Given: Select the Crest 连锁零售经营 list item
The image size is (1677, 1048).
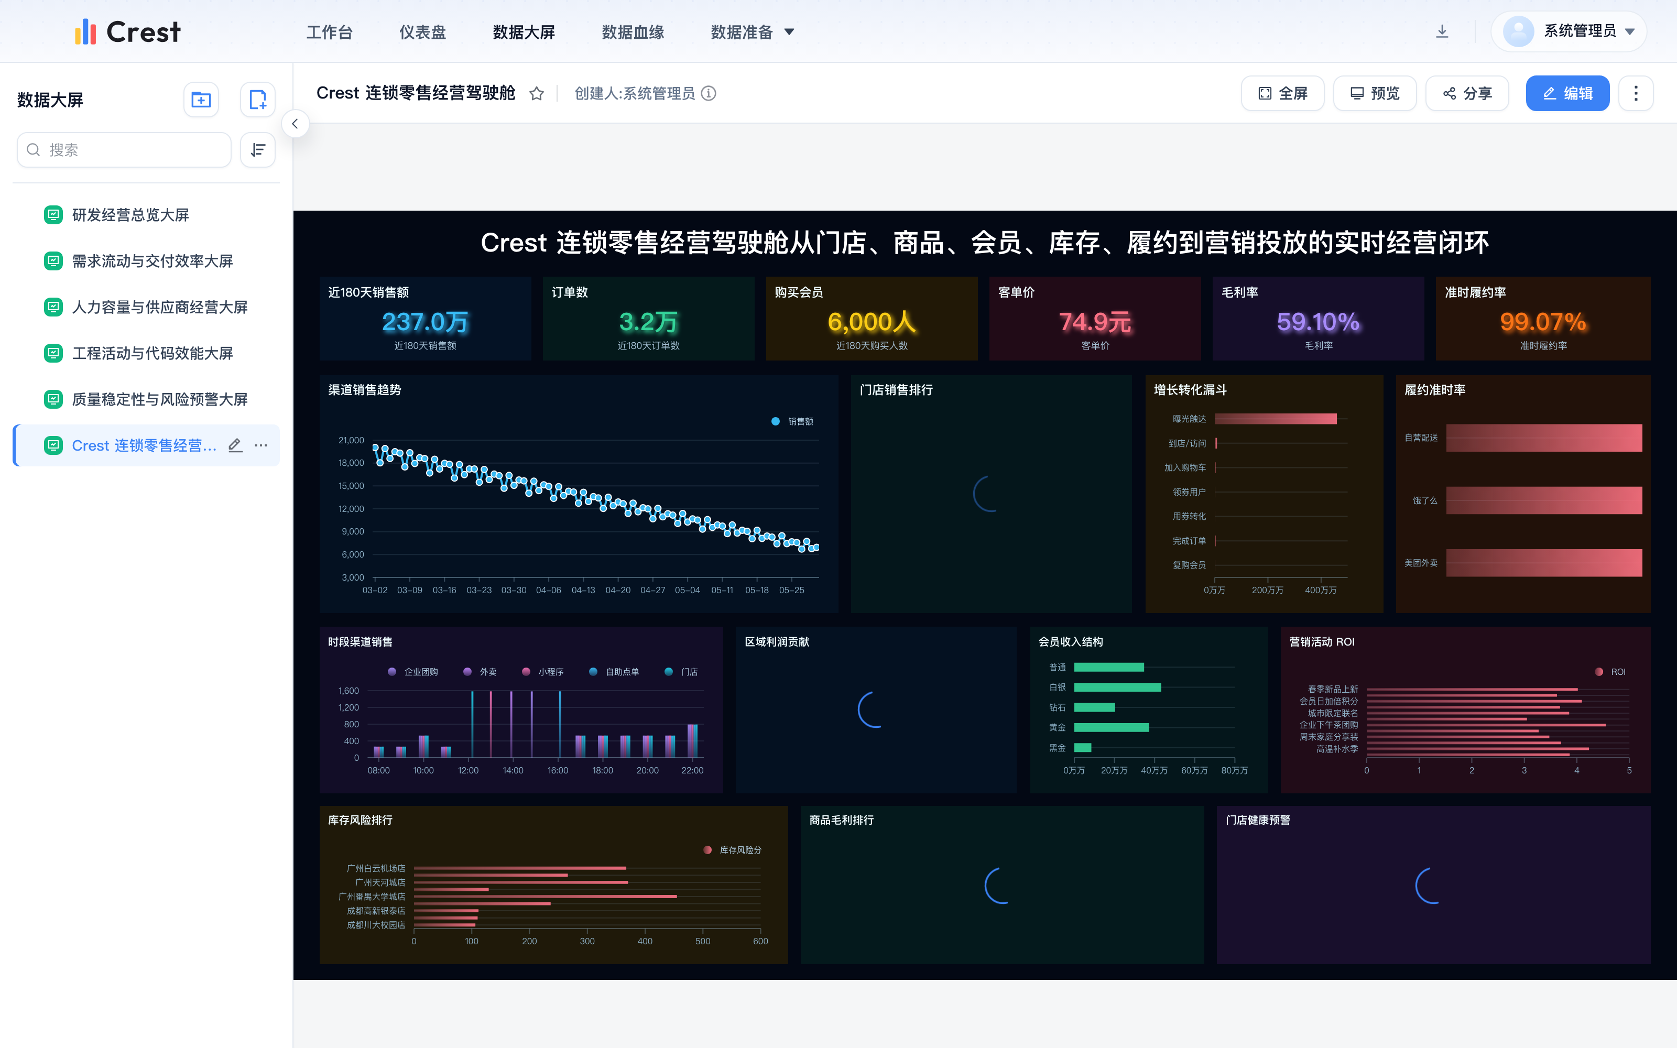Looking at the screenshot, I should tap(146, 446).
